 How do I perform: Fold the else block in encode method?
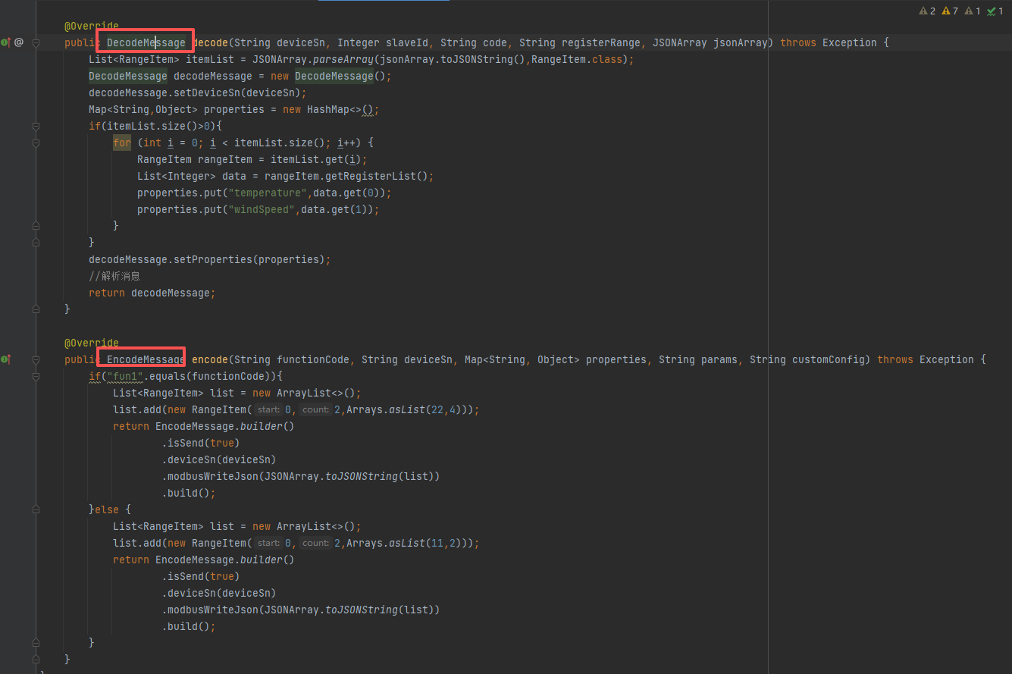click(36, 509)
